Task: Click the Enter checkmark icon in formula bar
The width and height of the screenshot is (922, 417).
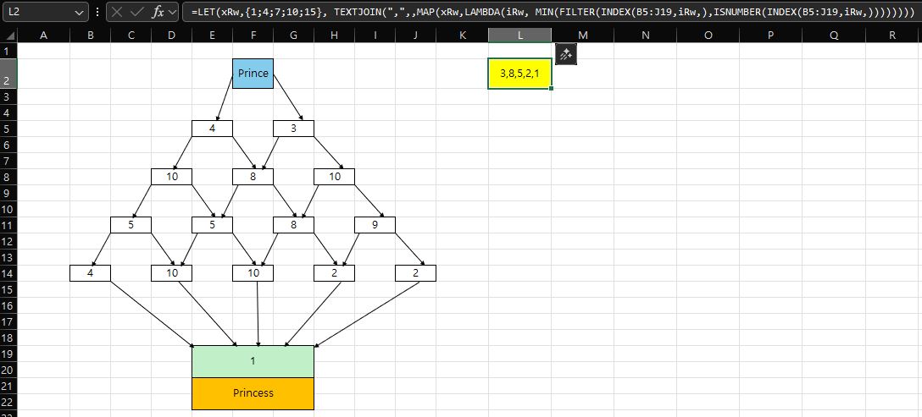Action: tap(137, 13)
